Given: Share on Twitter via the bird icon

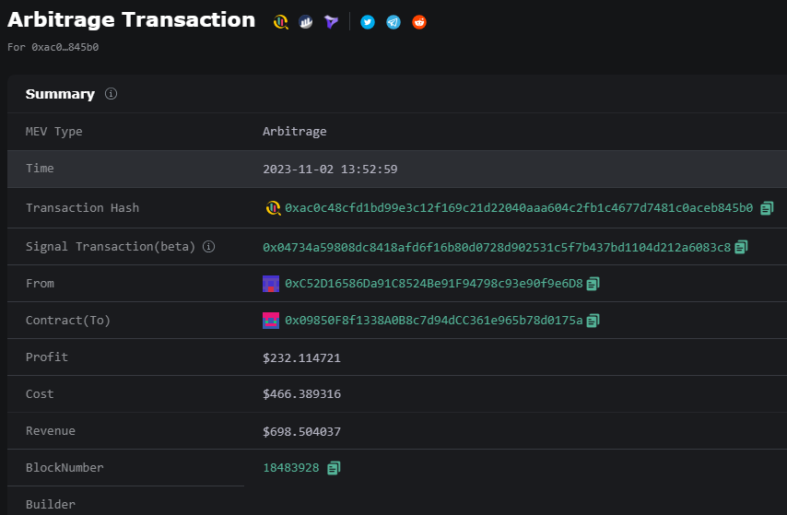Looking at the screenshot, I should coord(368,22).
